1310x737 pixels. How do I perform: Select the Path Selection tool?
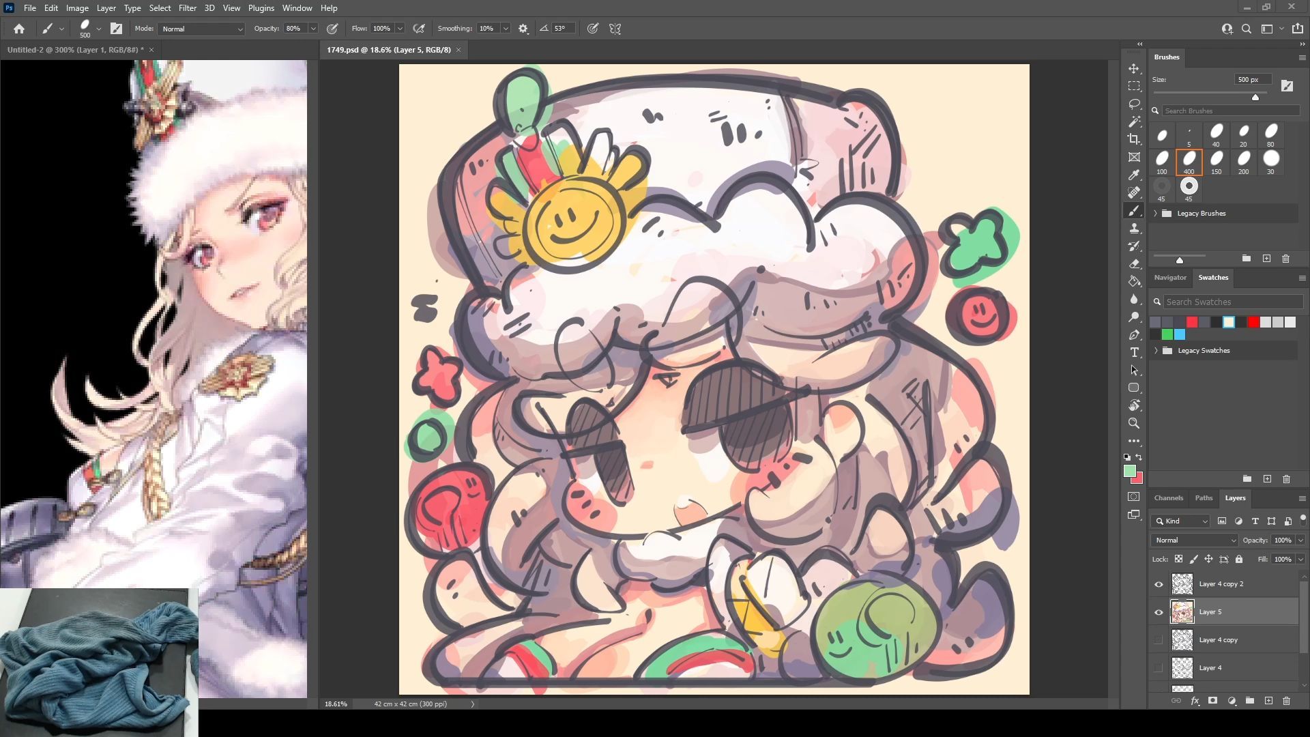click(x=1134, y=371)
